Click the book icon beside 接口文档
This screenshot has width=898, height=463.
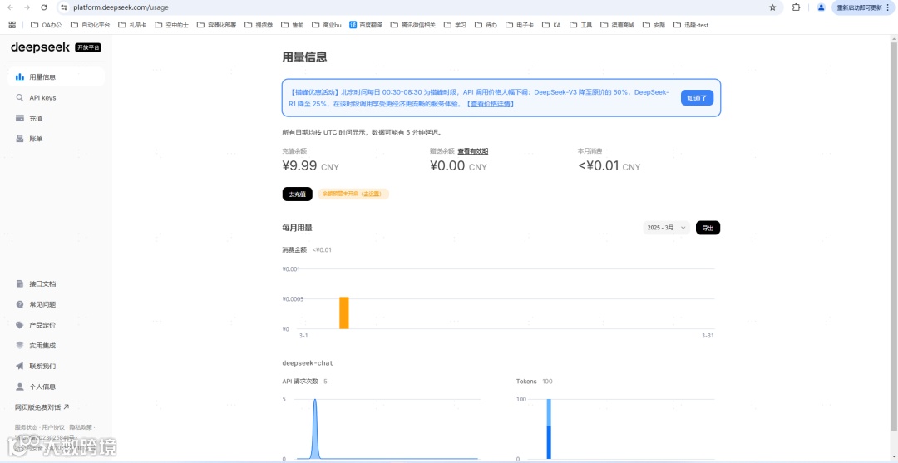(x=19, y=283)
